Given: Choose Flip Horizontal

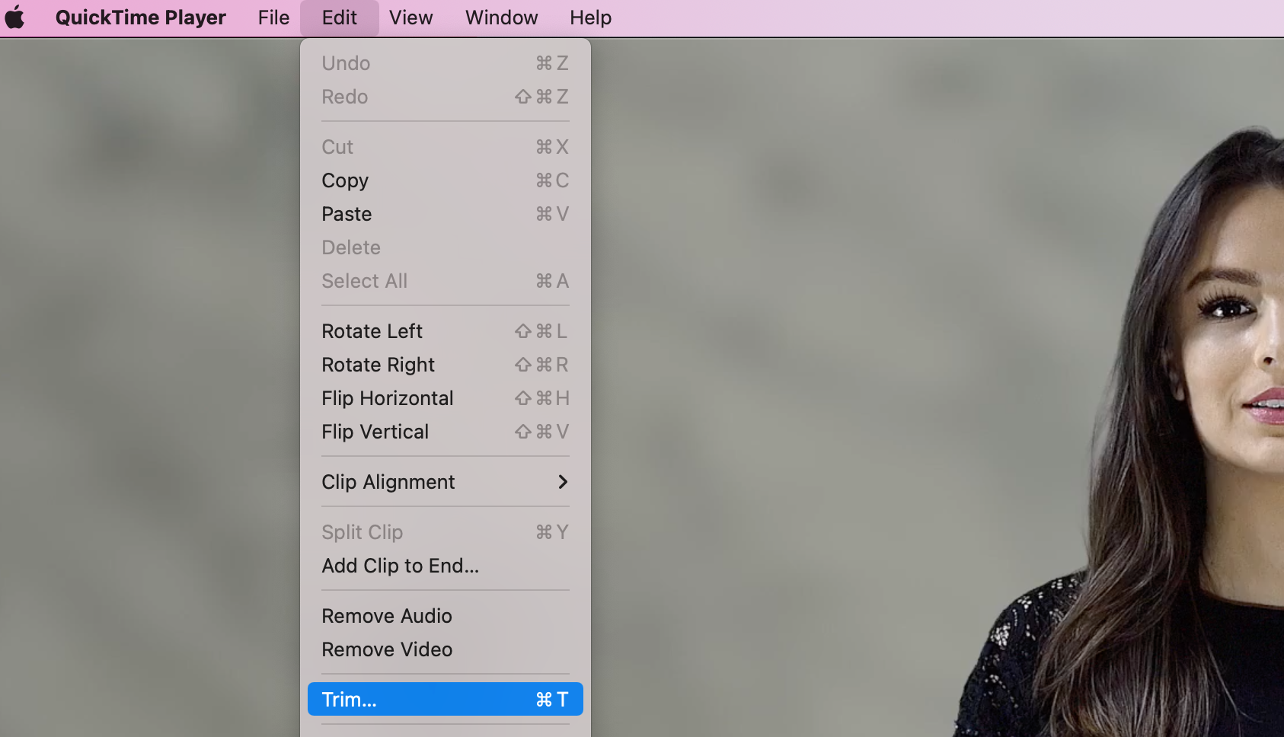Looking at the screenshot, I should 446,398.
